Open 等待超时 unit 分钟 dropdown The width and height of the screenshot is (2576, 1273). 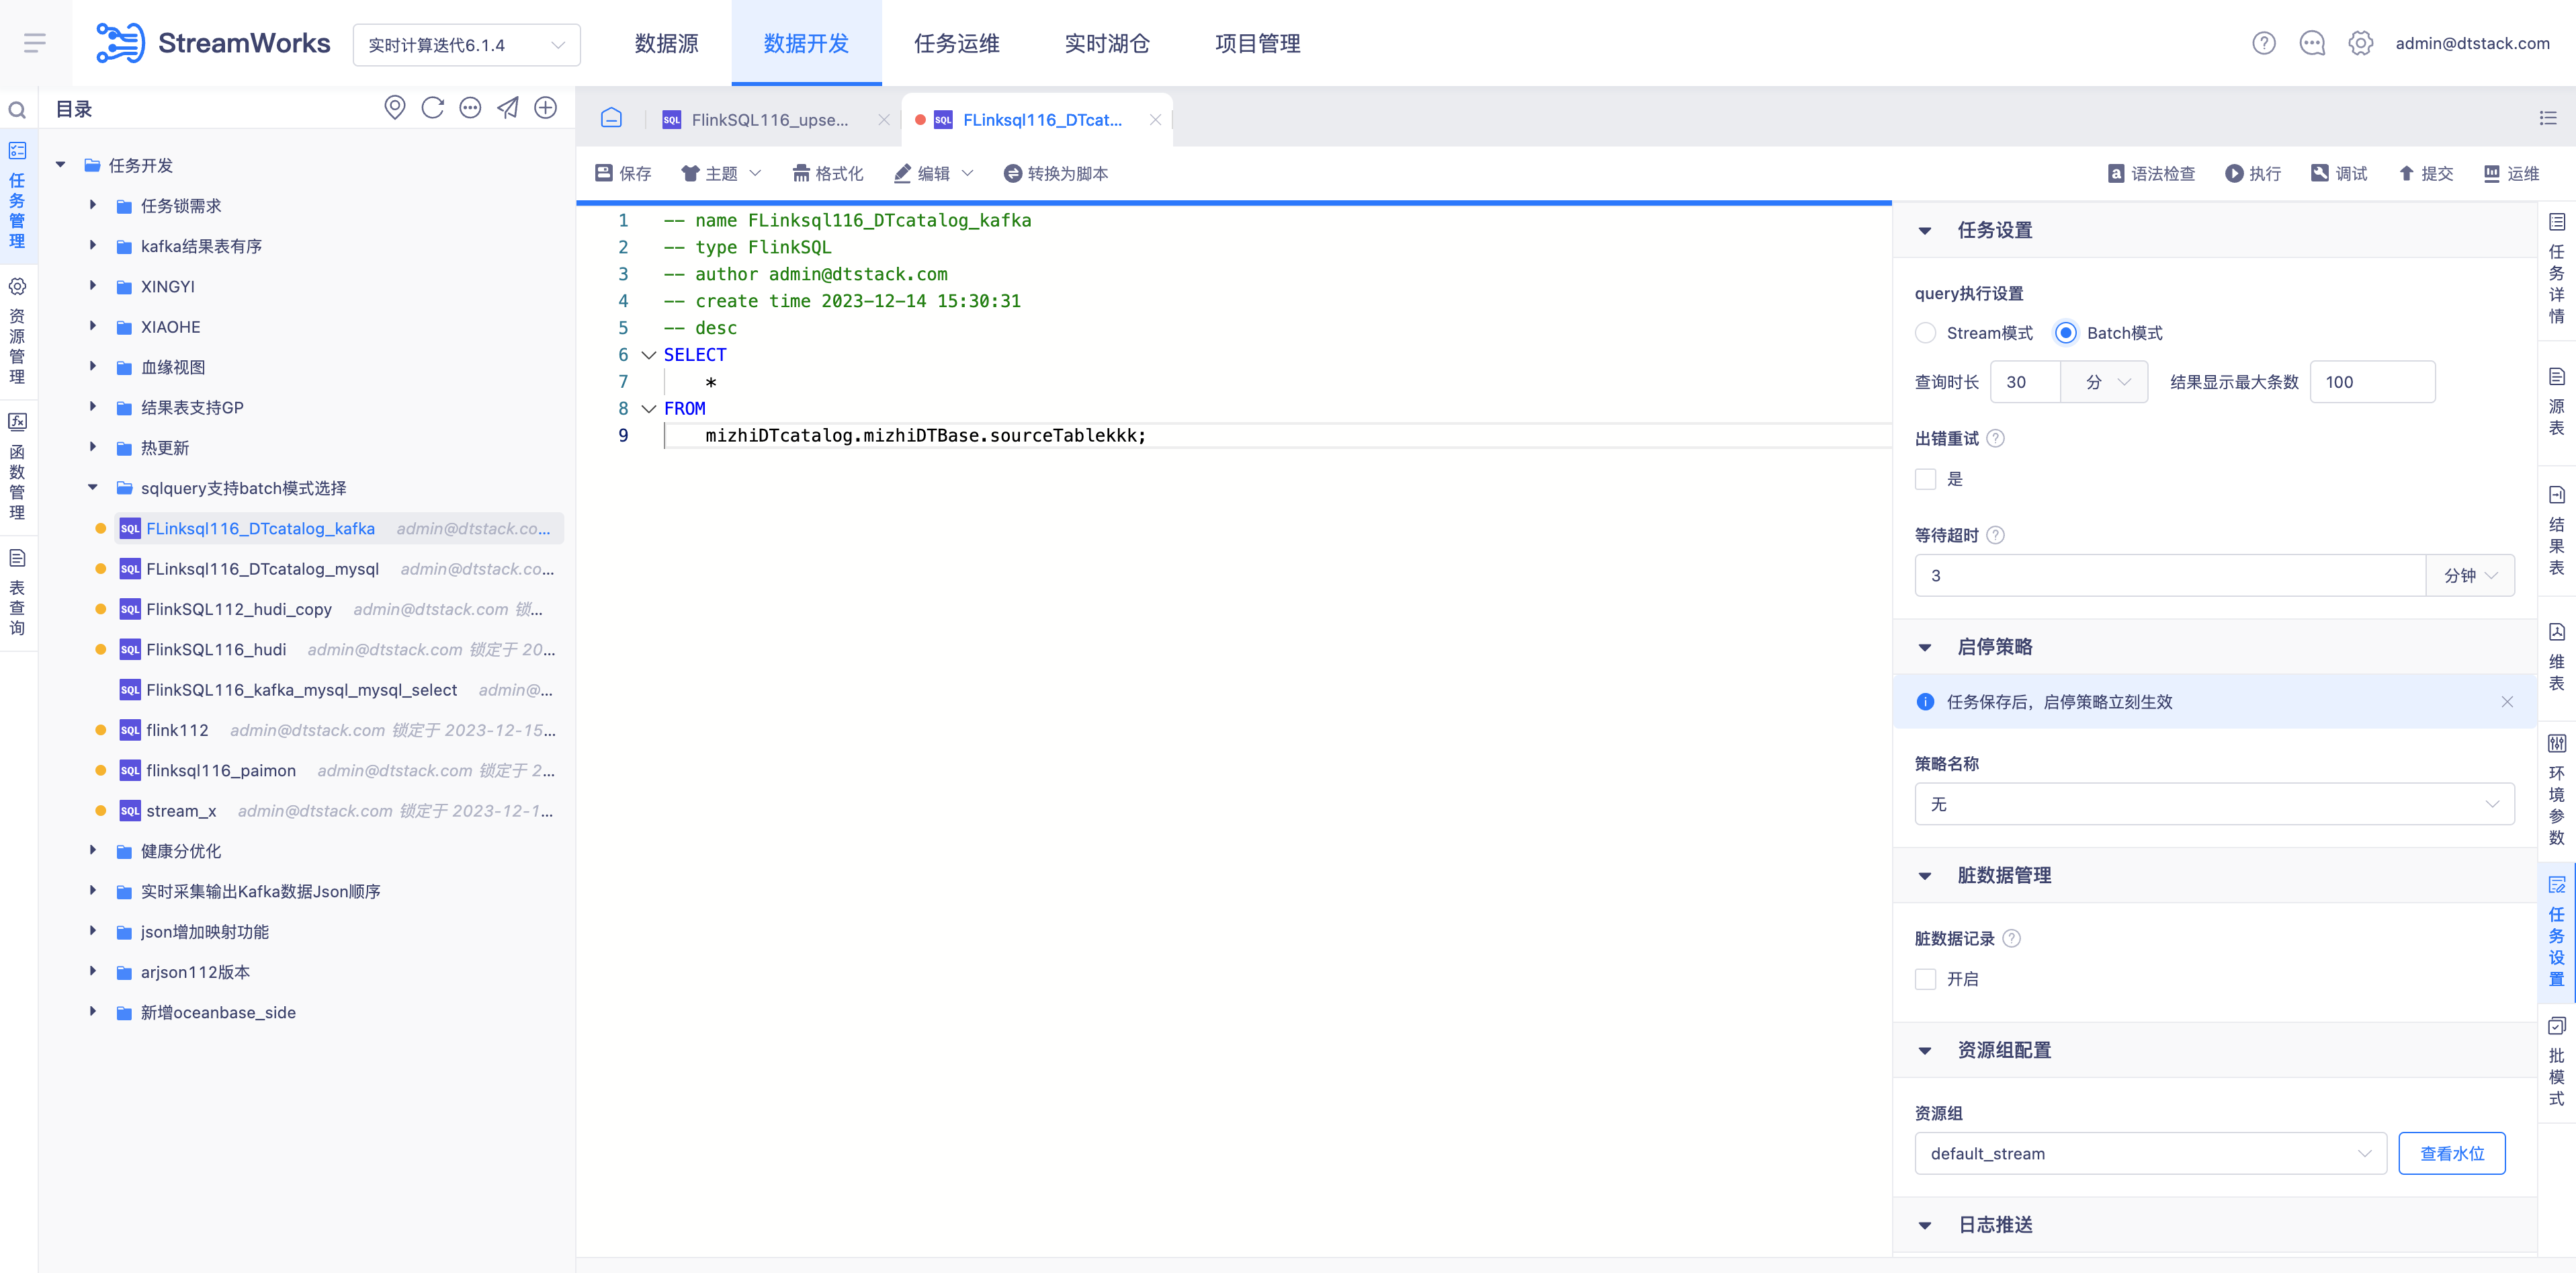(x=2470, y=576)
